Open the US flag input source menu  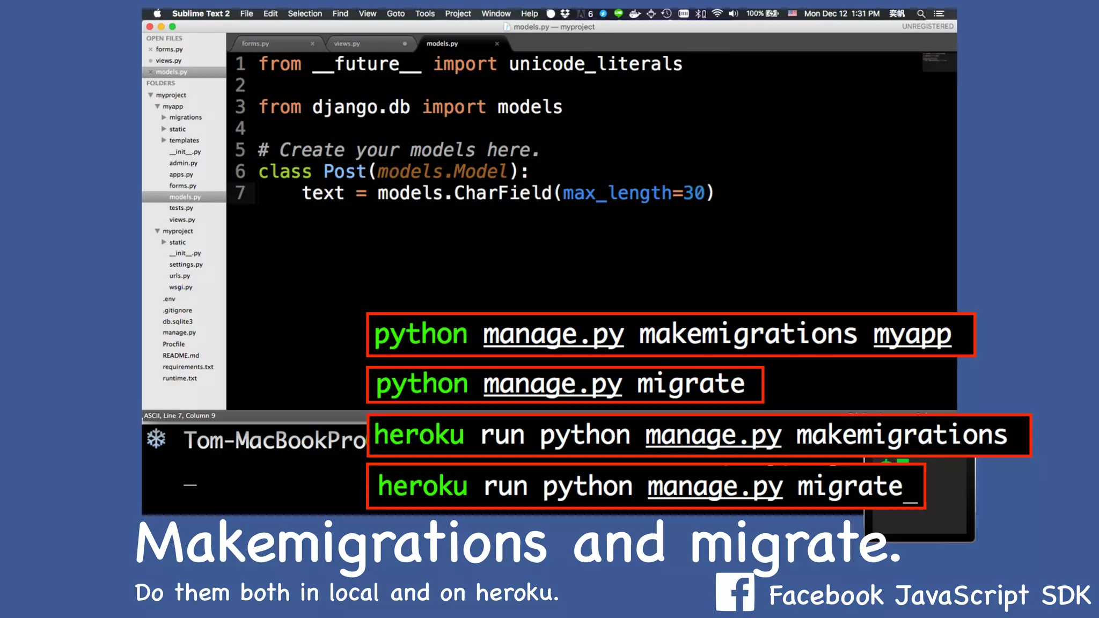(792, 13)
